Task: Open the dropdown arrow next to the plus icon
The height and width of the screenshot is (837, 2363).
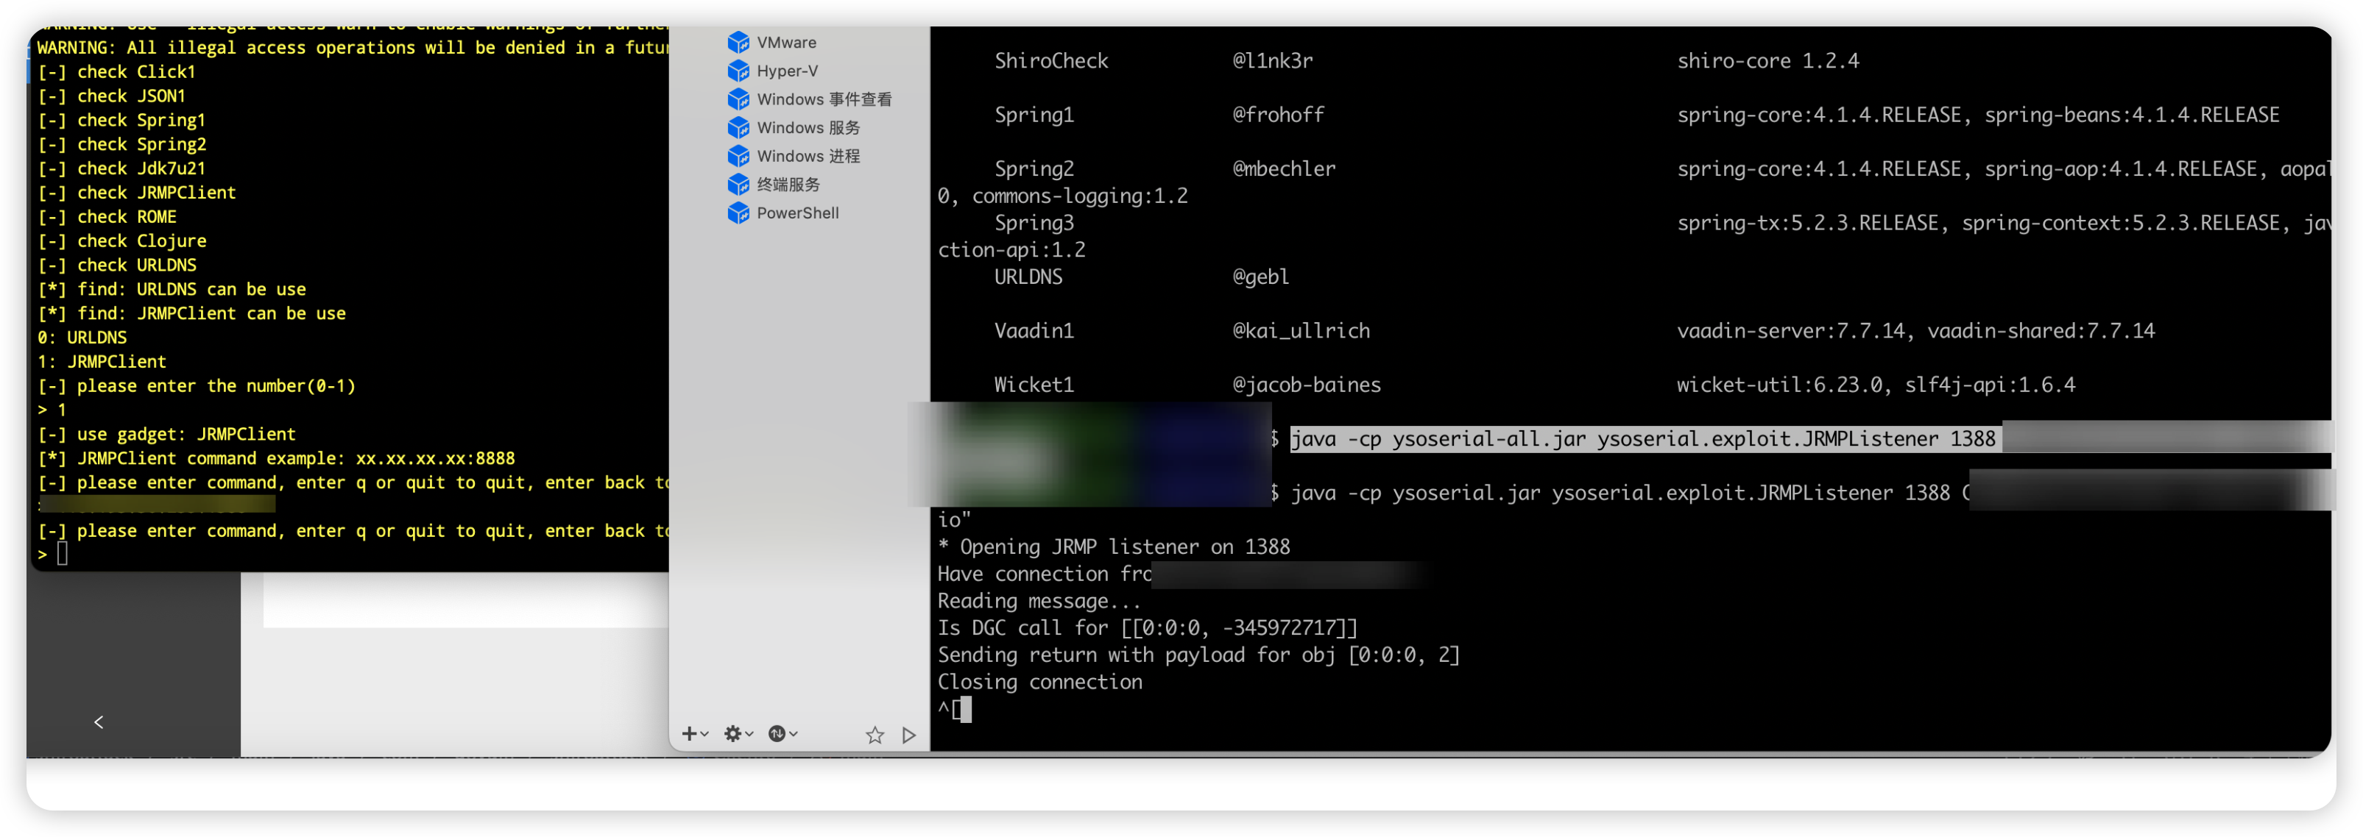Action: [x=704, y=734]
